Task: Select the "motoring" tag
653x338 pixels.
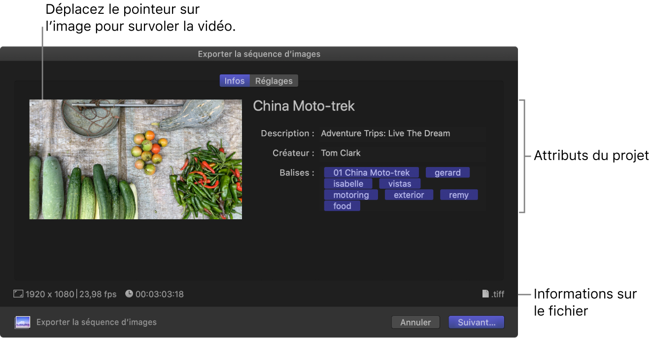Action: coord(350,195)
